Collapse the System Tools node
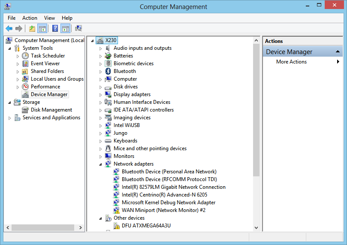The width and height of the screenshot is (347, 245). click(9, 48)
